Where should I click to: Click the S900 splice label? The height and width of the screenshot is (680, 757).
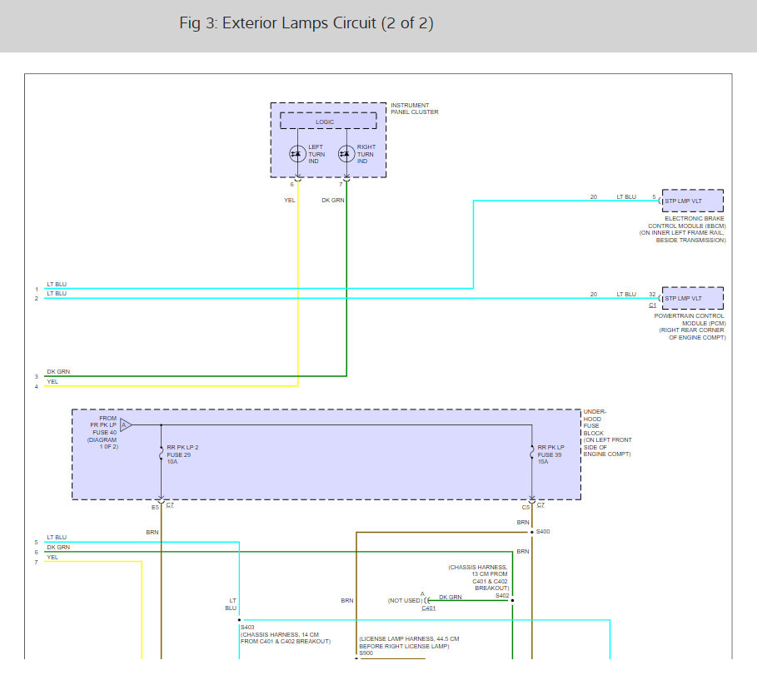pos(366,653)
